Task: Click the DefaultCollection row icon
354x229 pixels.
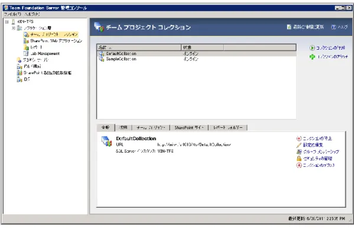Action: (102, 54)
